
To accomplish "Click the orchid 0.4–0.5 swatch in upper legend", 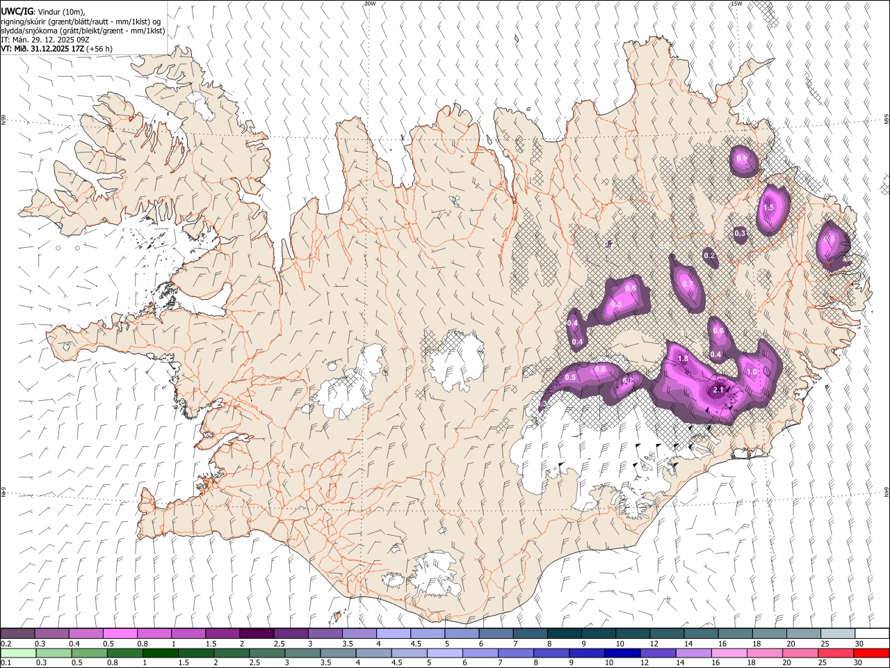I will [x=86, y=634].
